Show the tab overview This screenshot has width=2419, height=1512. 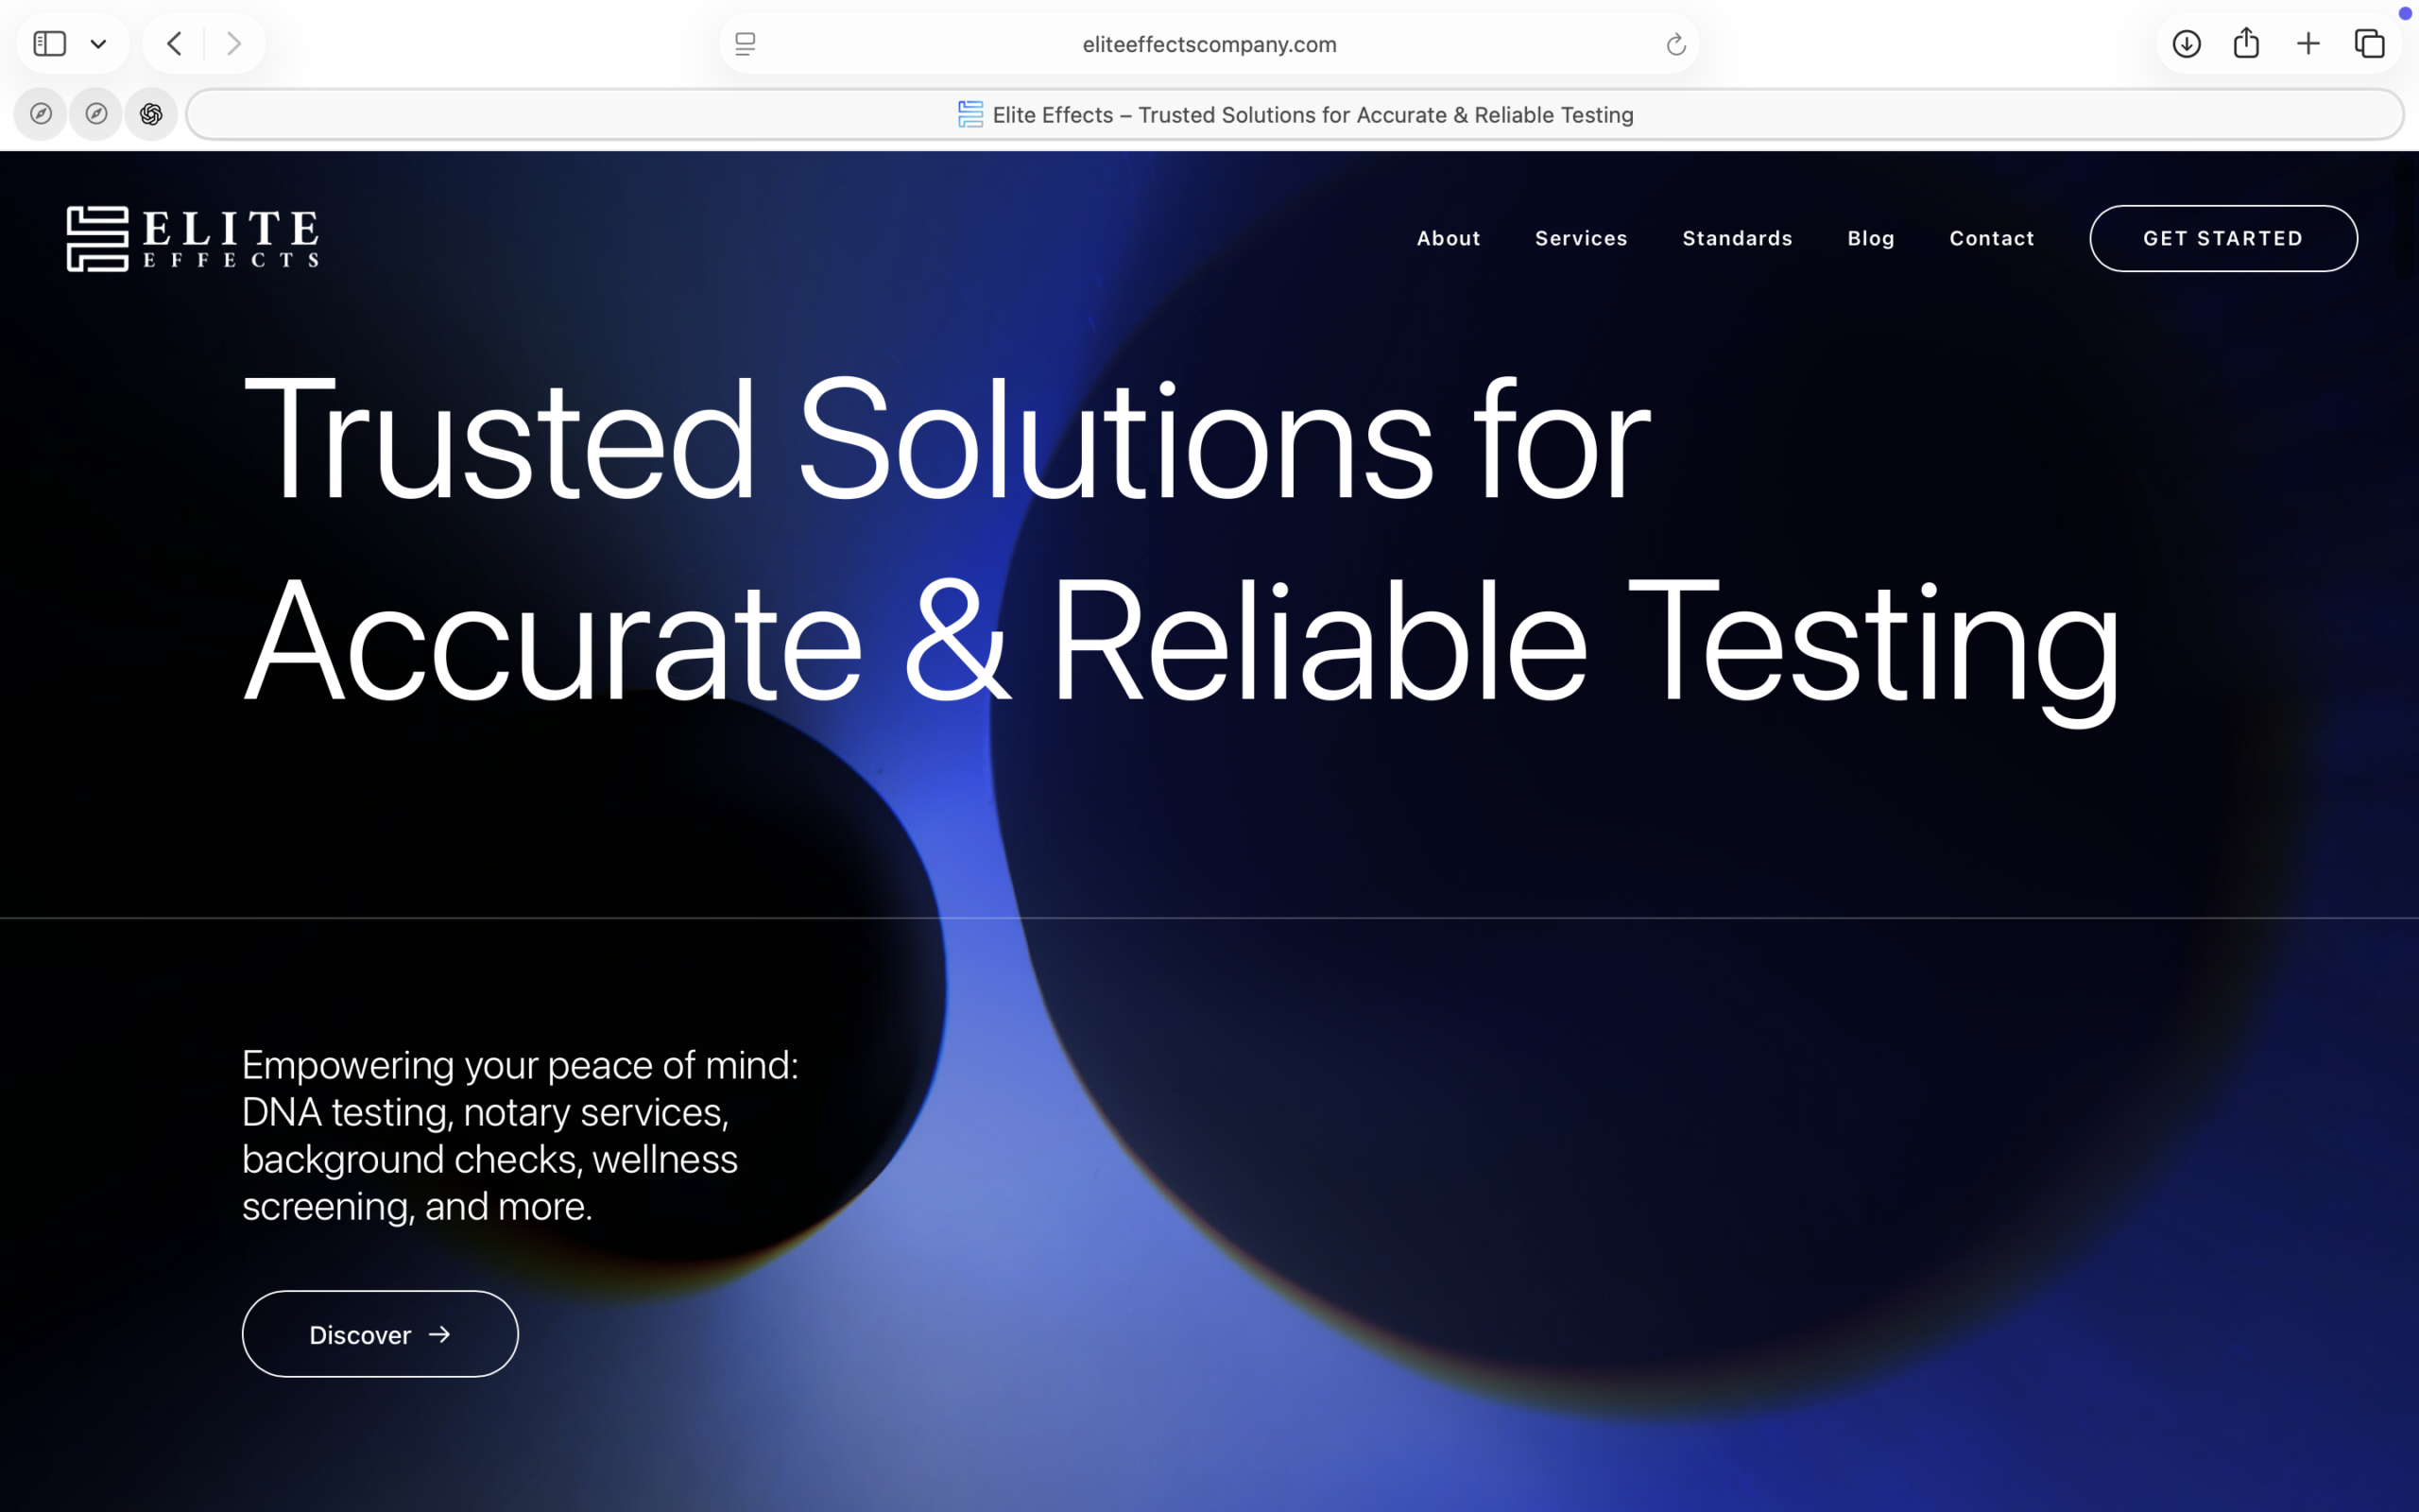pyautogui.click(x=2369, y=44)
